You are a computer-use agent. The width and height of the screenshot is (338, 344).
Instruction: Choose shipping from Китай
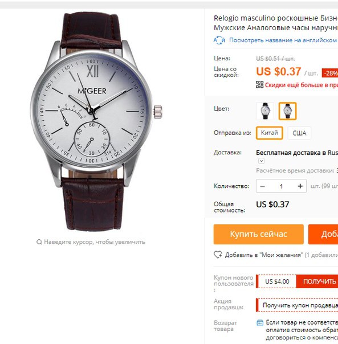pos(269,133)
